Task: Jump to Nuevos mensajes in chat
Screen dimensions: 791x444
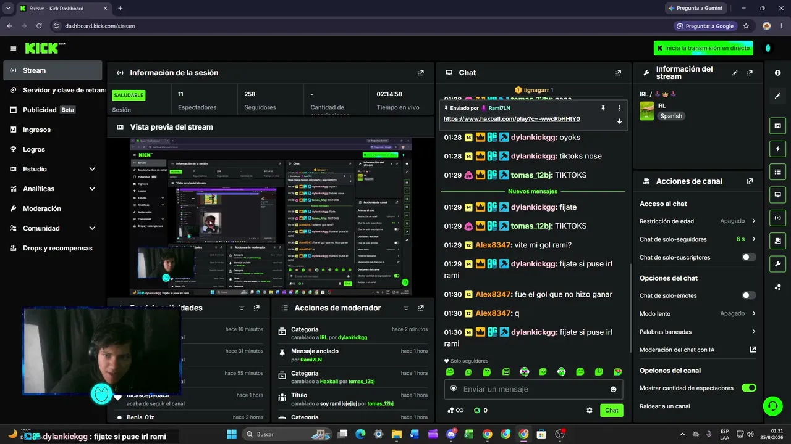Action: (x=533, y=191)
